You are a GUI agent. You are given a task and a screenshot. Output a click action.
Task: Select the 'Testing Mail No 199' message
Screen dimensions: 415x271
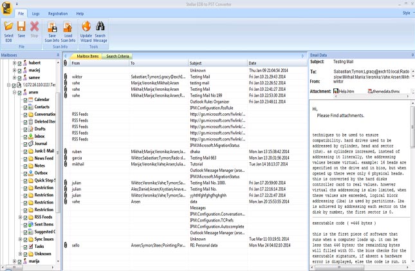pyautogui.click(x=185, y=95)
